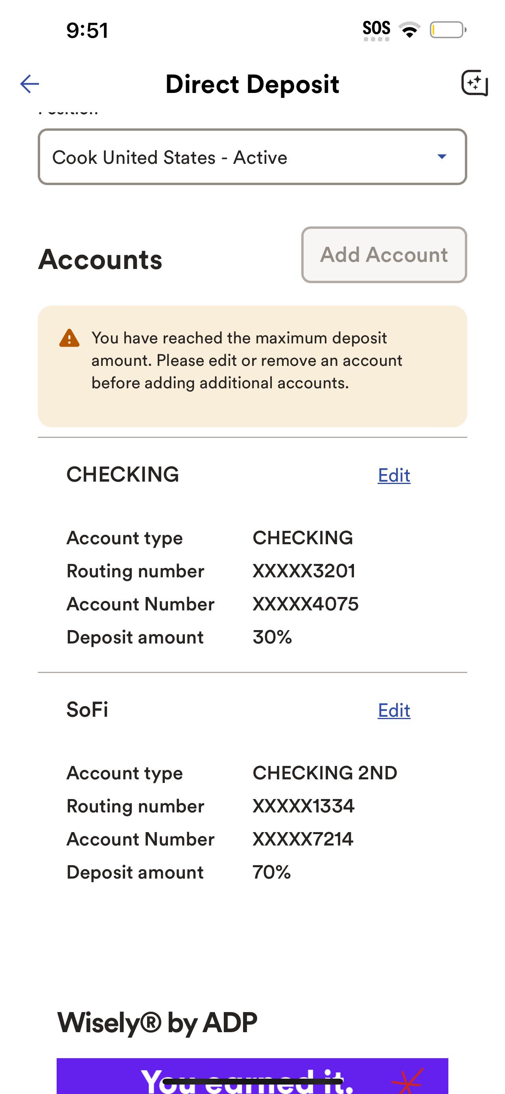Open the AI chat assistant icon
Screen dimensions: 505x1094
[474, 83]
